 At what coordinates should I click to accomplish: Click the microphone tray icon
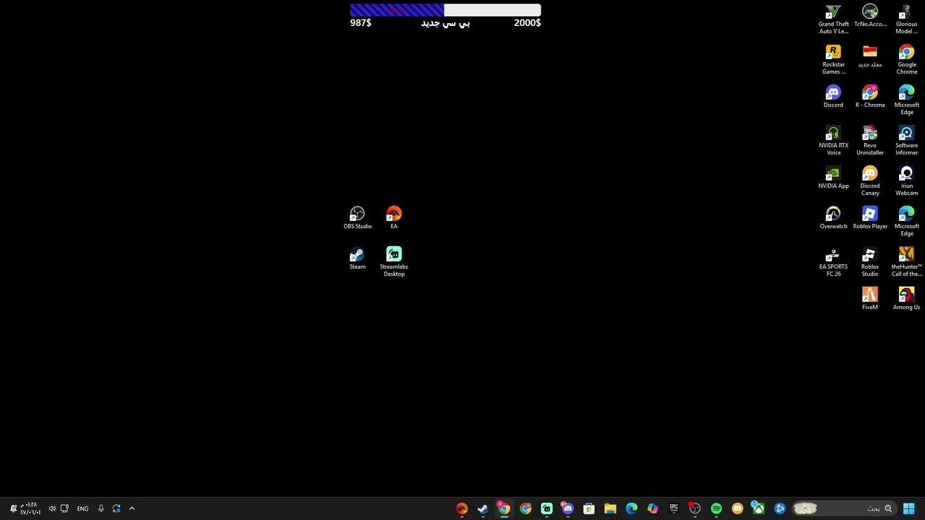pos(101,508)
